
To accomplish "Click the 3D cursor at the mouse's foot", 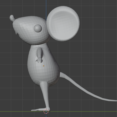I will click(x=46, y=111).
